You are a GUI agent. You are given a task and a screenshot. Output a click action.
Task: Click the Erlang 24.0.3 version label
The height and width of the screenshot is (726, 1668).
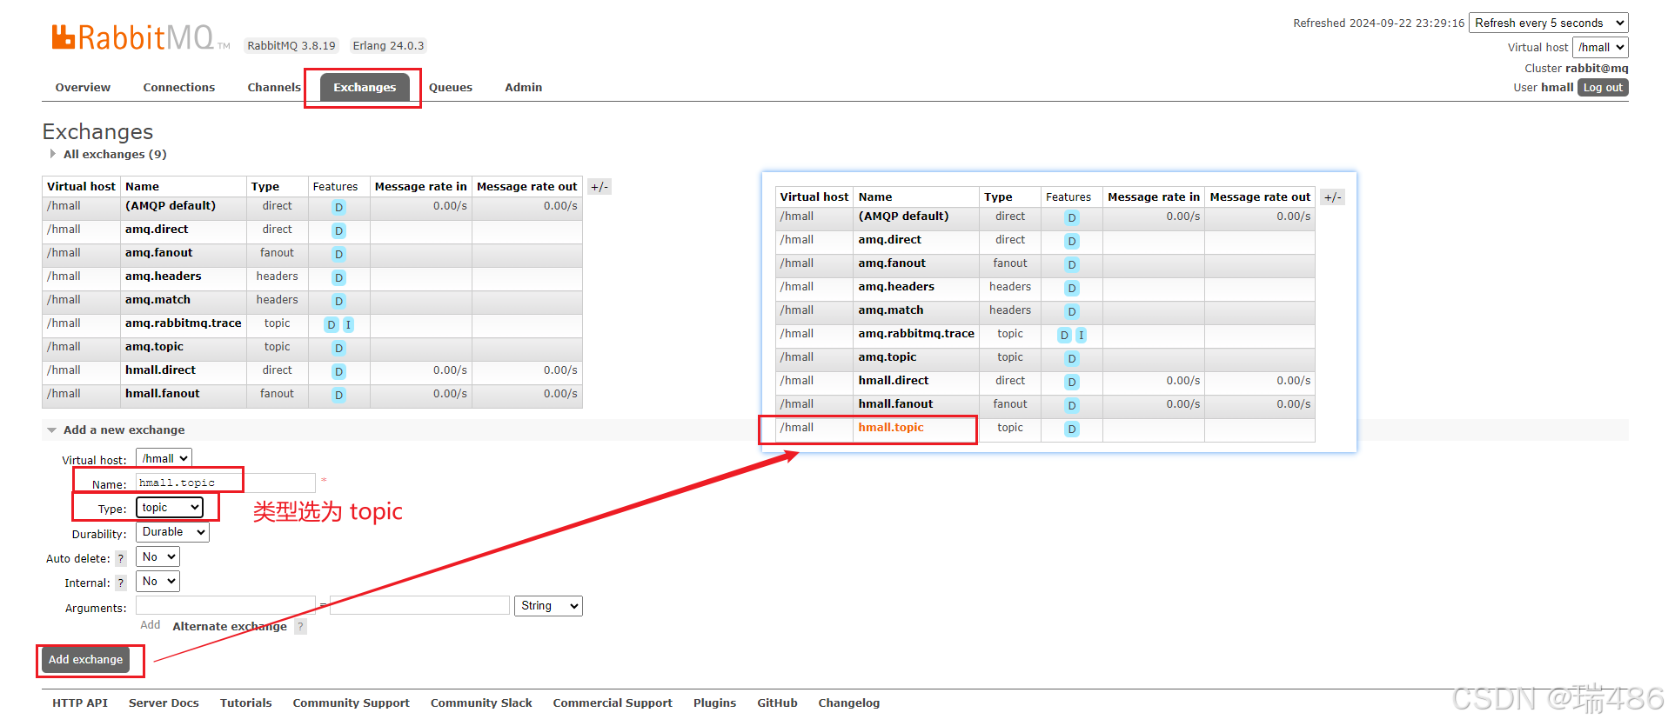coord(388,46)
